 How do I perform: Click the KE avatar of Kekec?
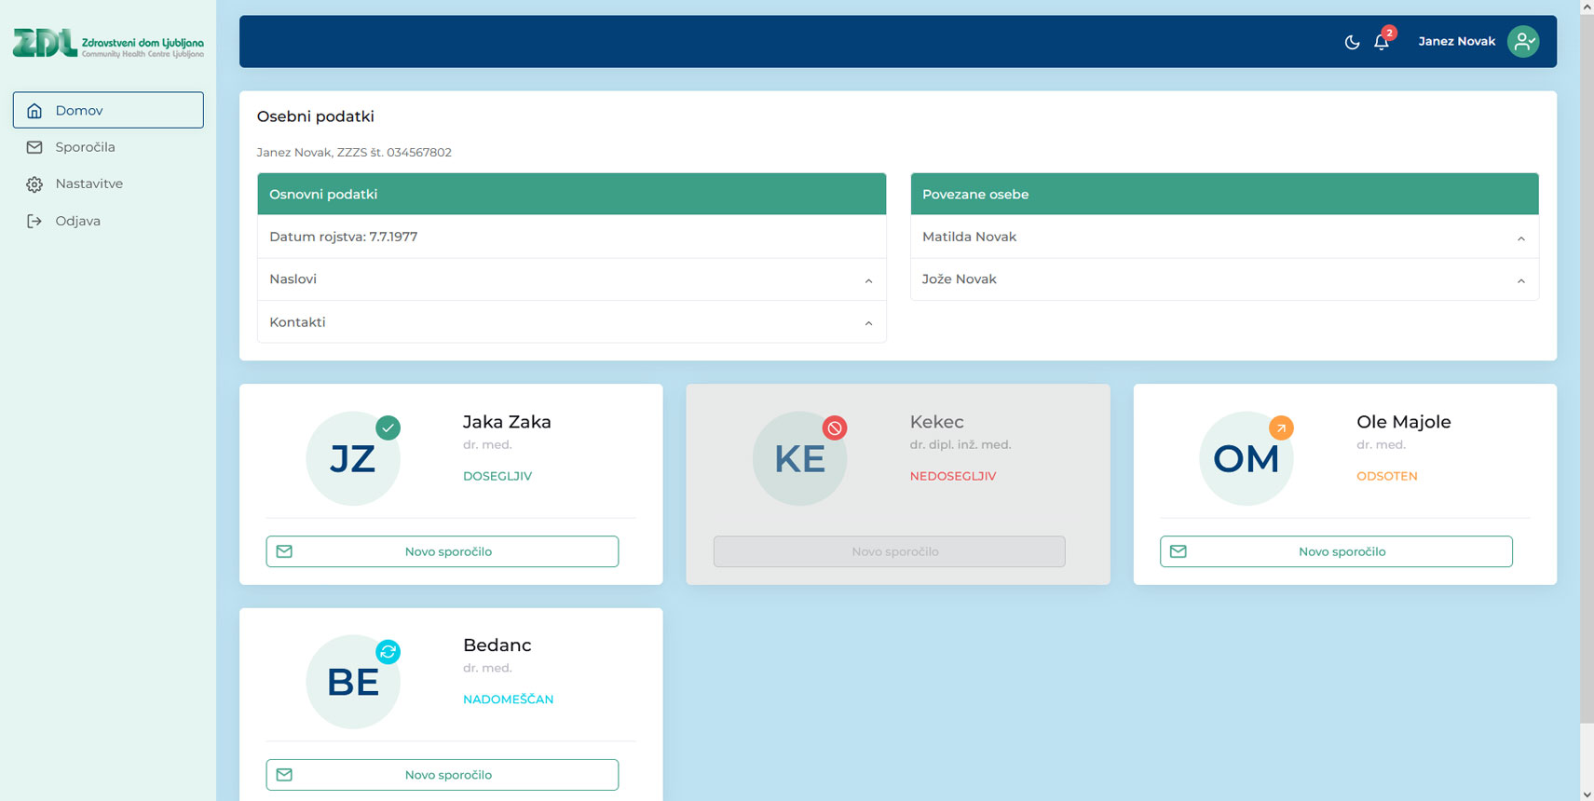tap(799, 459)
